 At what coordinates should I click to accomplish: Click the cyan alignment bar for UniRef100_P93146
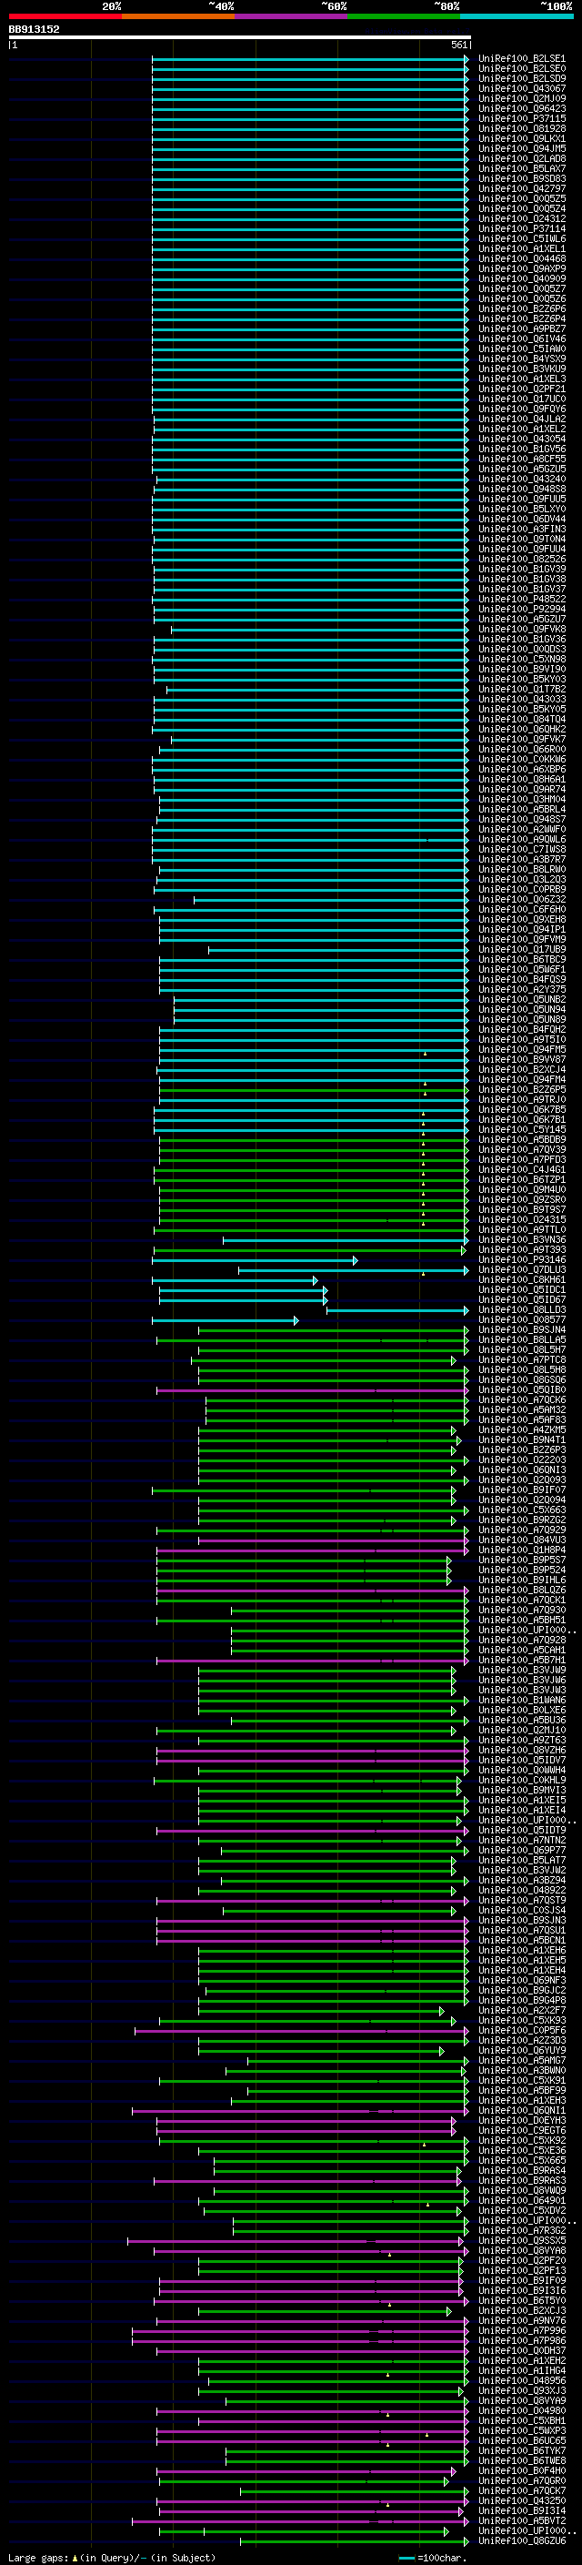(255, 1260)
